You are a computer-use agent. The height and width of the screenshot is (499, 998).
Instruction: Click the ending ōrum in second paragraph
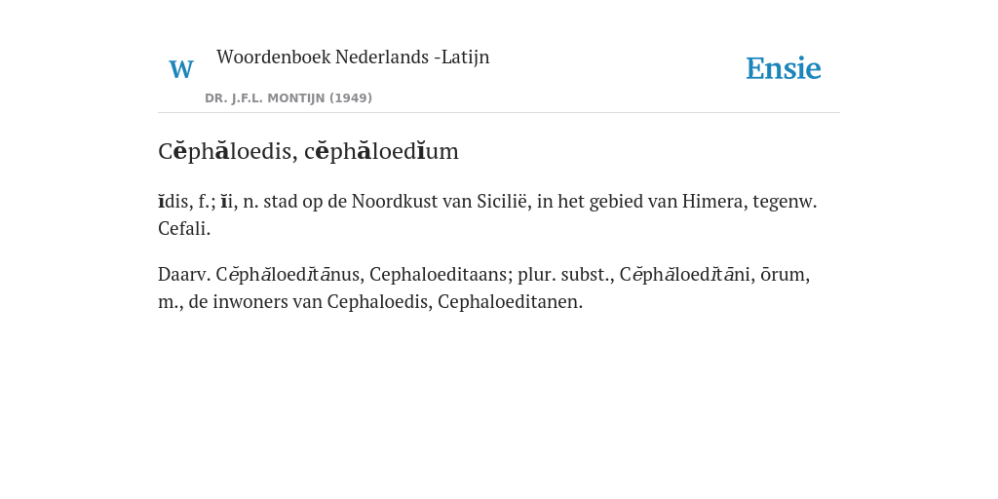(x=786, y=275)
